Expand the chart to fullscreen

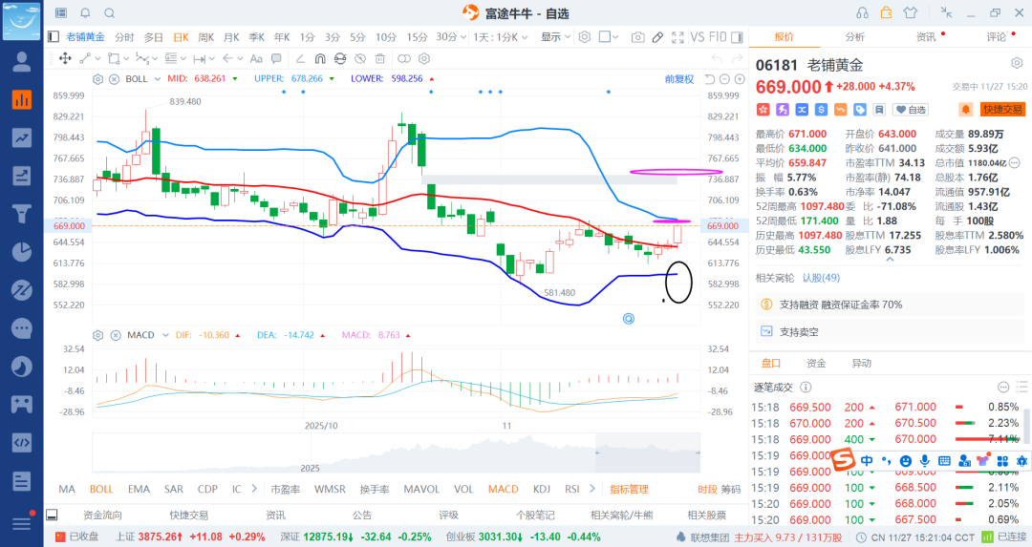tap(677, 37)
